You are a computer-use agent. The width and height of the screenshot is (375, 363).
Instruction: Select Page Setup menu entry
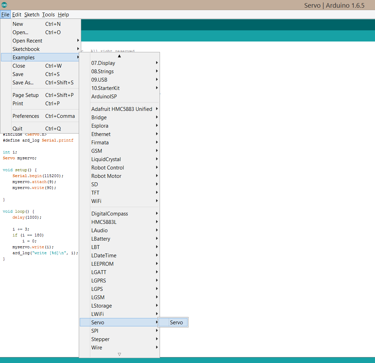pos(40,95)
